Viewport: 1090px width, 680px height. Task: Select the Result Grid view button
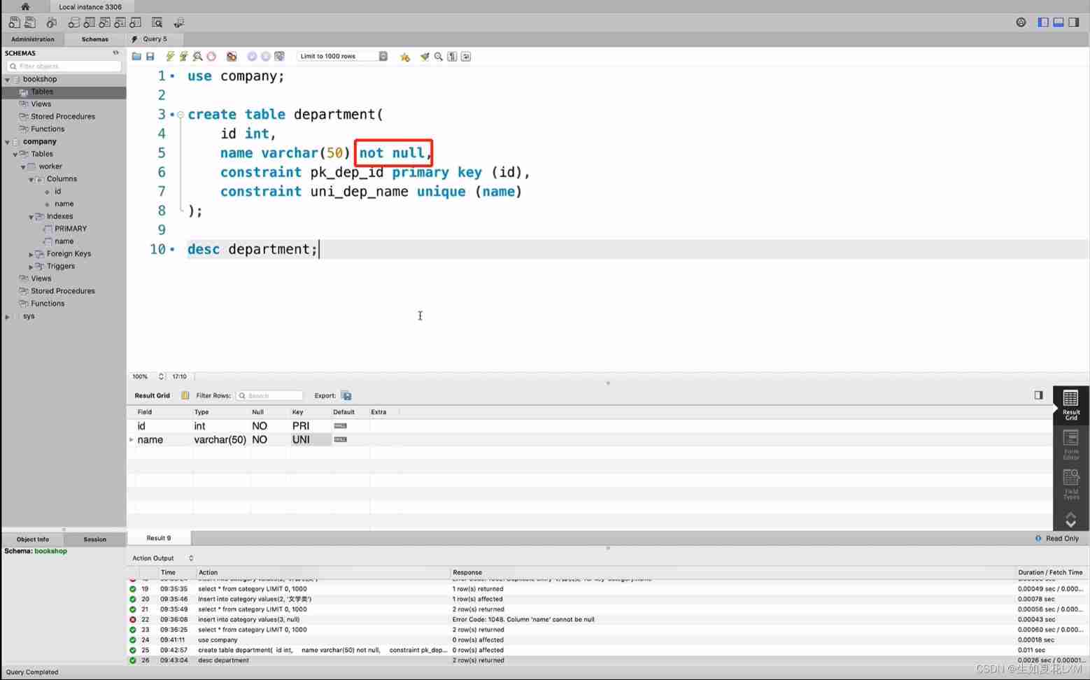click(x=1071, y=406)
